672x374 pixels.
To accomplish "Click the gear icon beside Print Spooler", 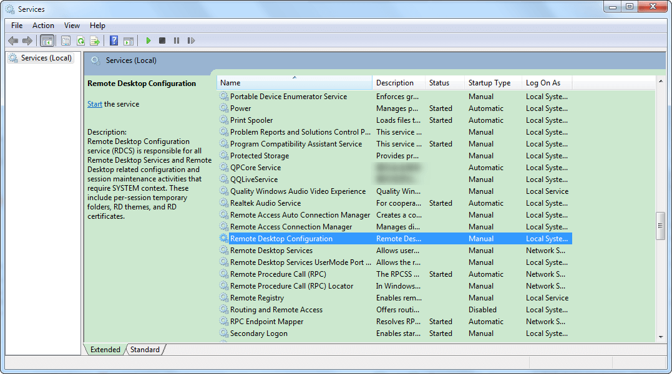I will tap(224, 120).
